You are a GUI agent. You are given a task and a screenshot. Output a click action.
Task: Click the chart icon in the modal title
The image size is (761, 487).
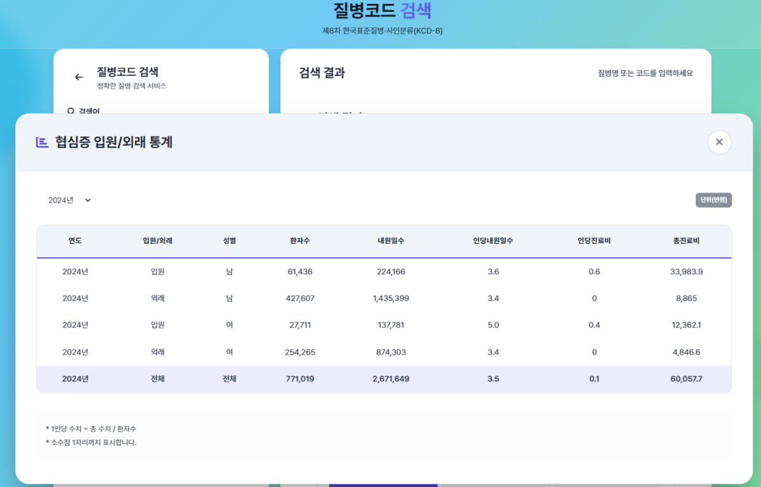tap(42, 142)
